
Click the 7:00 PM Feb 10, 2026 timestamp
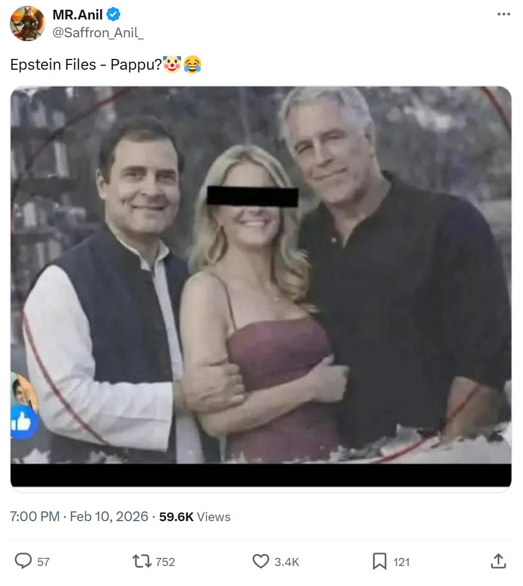[x=79, y=517]
